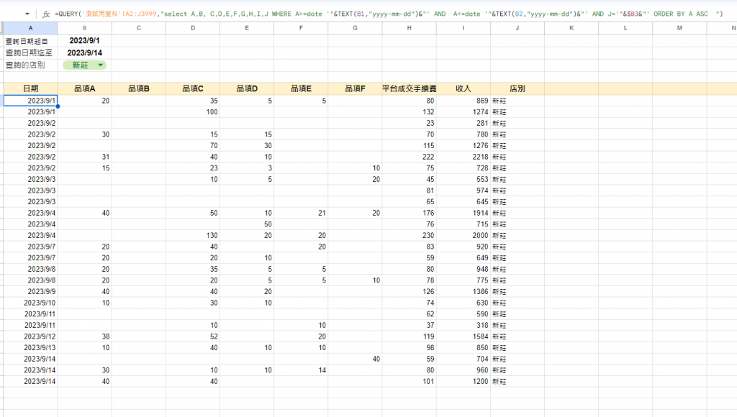This screenshot has width=737, height=417.
Task: Select column H header
Action: click(x=409, y=28)
